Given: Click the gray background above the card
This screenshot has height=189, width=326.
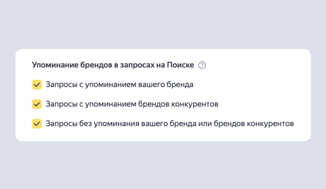Looking at the screenshot, I should click(x=163, y=25).
